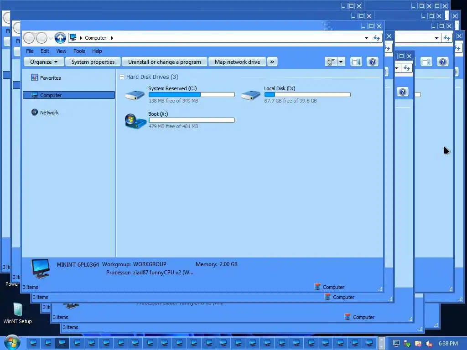The width and height of the screenshot is (467, 350).
Task: Select the Local Disk (D:) drive icon
Action: (251, 95)
